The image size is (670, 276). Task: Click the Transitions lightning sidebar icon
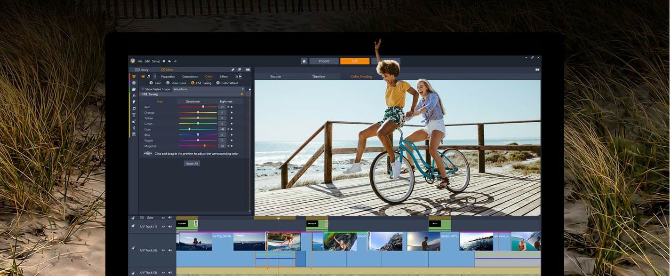[x=134, y=102]
